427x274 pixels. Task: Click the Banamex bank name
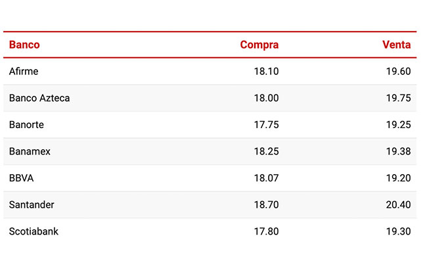click(x=30, y=151)
